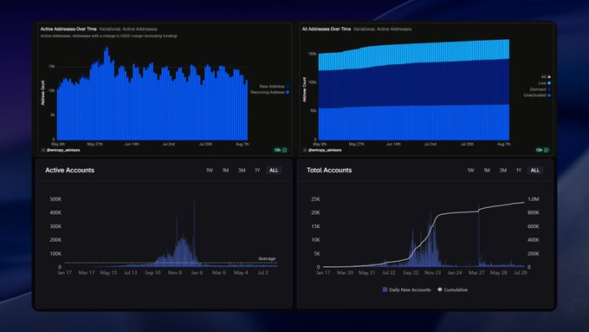Open @entropy_advisors profile under Active Addresses chart
The width and height of the screenshot is (589, 332).
(x=63, y=150)
